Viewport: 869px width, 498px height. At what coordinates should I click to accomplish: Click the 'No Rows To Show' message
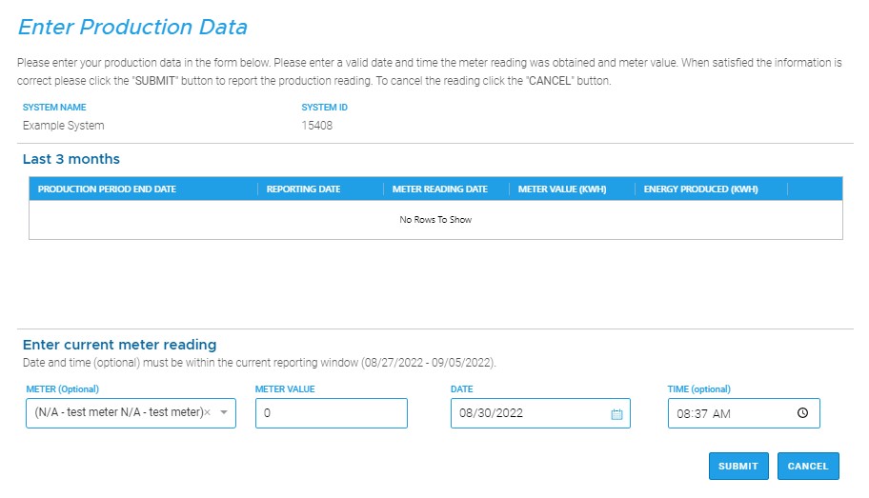(x=435, y=220)
